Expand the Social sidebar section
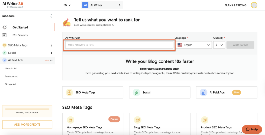The height and width of the screenshot is (135, 265). pyautogui.click(x=51, y=53)
